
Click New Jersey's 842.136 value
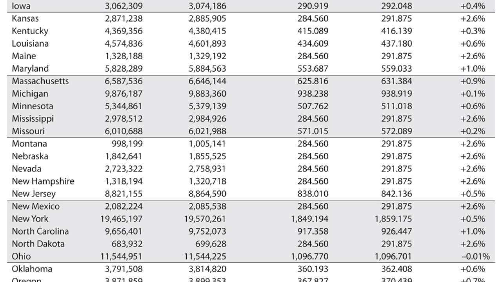click(397, 194)
